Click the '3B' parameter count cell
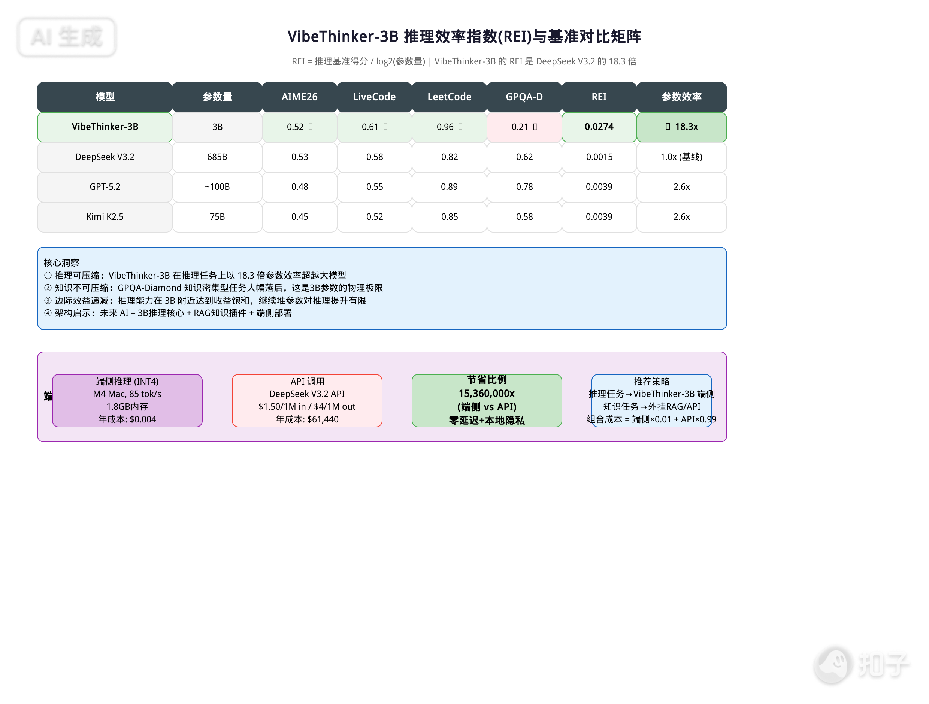The height and width of the screenshot is (704, 929). tap(217, 127)
